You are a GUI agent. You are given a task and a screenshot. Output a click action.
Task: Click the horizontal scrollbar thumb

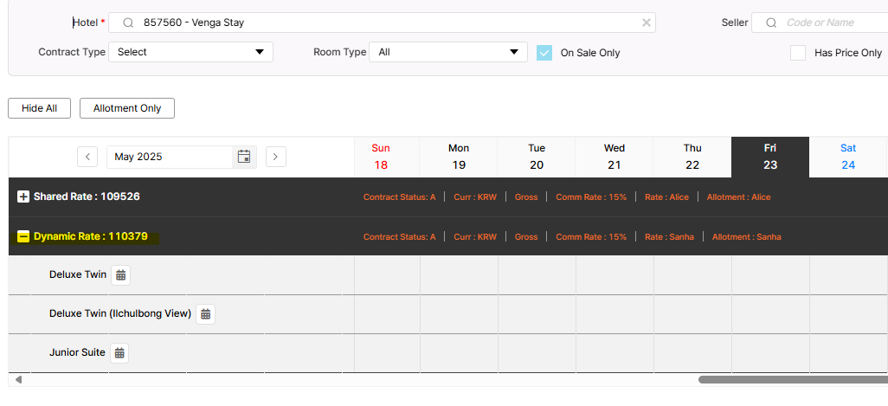(x=792, y=379)
